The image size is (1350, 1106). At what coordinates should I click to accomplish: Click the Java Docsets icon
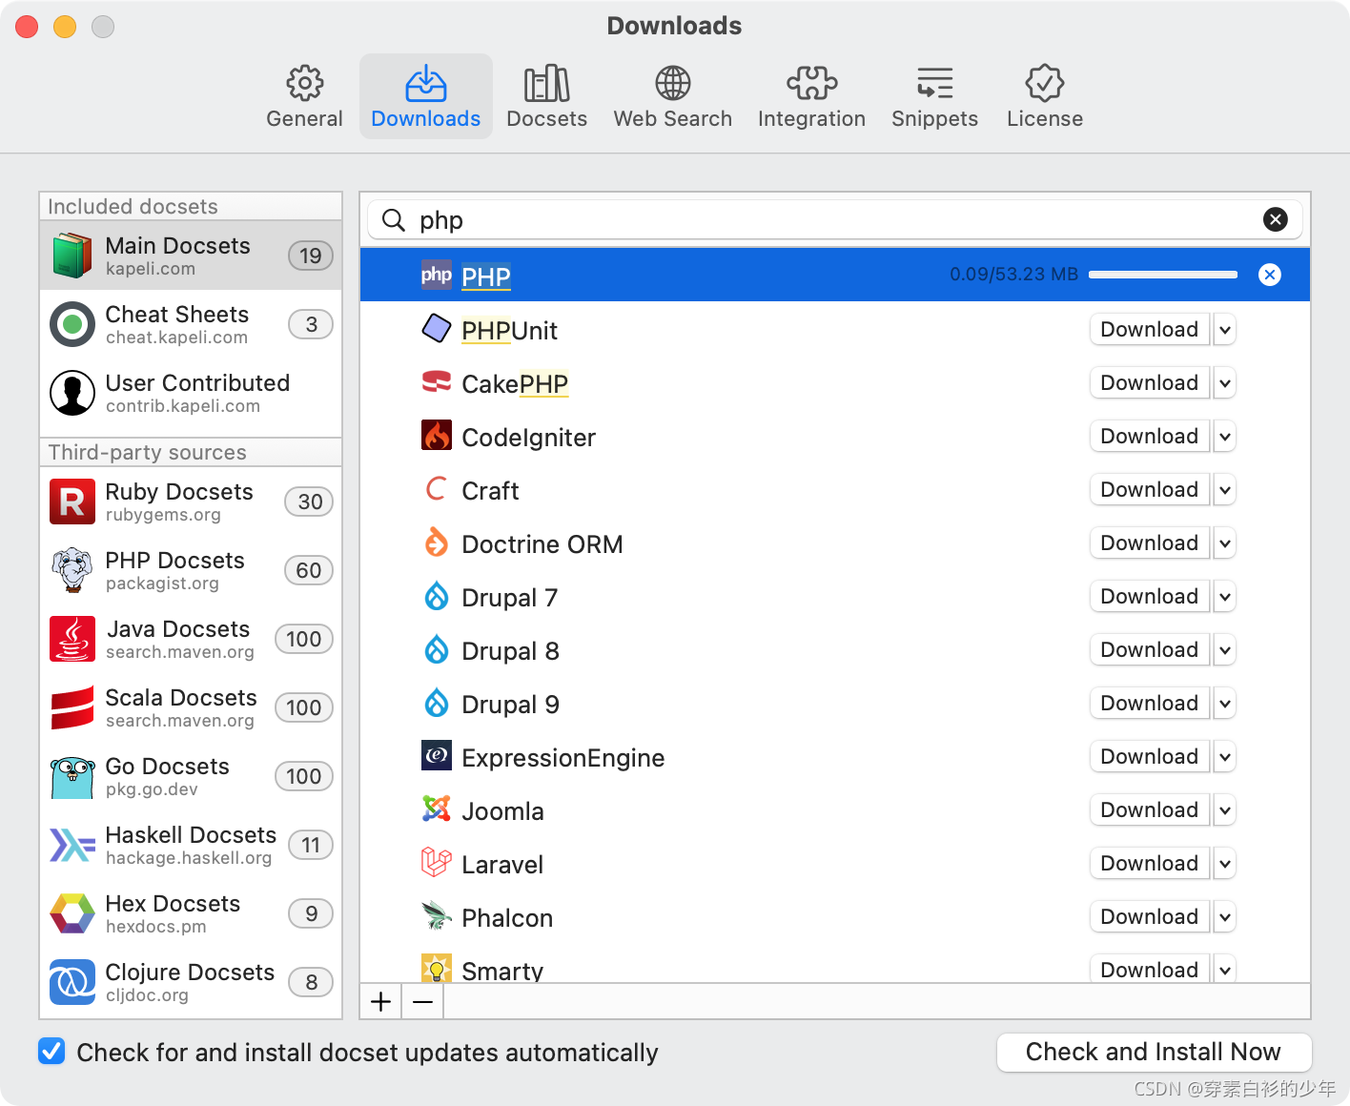[72, 639]
